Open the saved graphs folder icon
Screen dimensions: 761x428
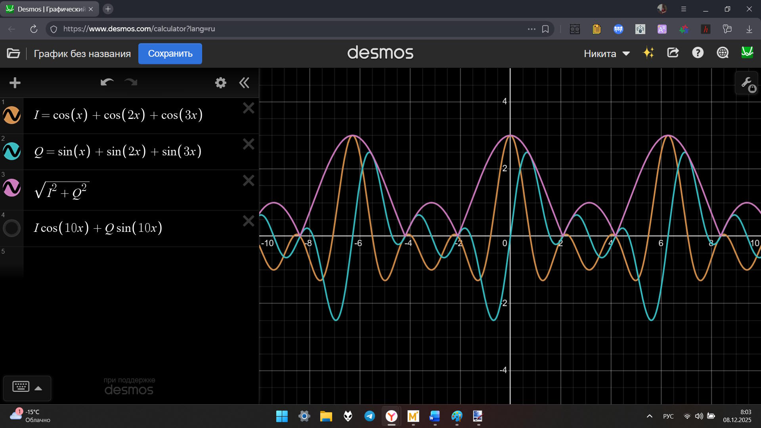point(13,53)
